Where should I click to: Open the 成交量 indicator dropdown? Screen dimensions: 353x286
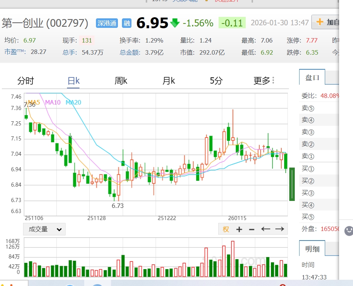pyautogui.click(x=44, y=229)
